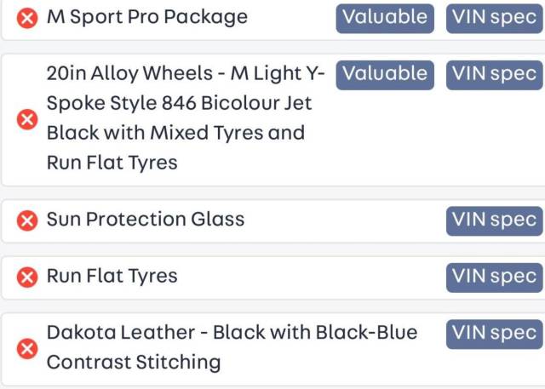Viewport: 545px width, 389px height.
Task: Click VIN spec badge for Run Flat Tyres
Action: click(x=494, y=277)
